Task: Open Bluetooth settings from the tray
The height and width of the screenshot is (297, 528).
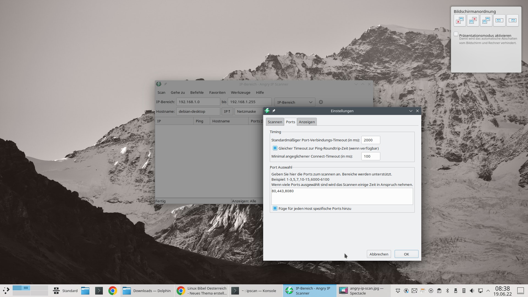Action: click(x=447, y=291)
